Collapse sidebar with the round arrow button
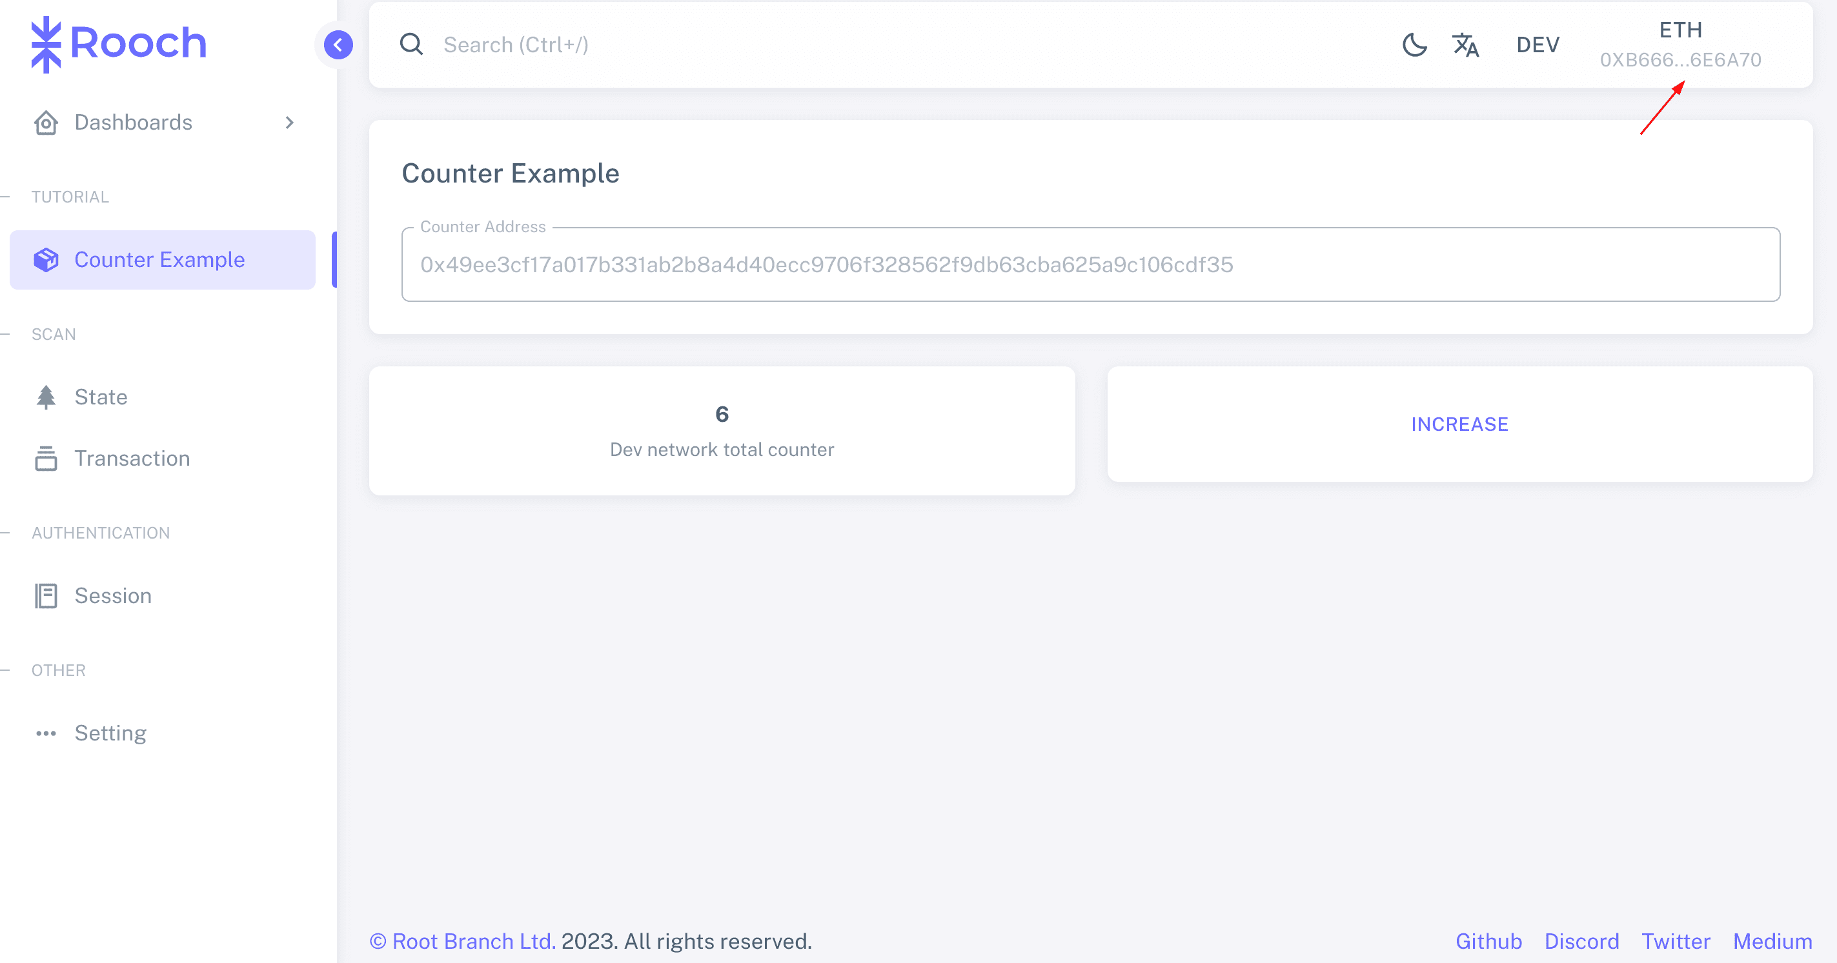The width and height of the screenshot is (1837, 963). 338,45
